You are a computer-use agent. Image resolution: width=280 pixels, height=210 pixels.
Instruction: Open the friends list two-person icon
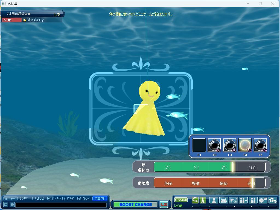(x=253, y=200)
